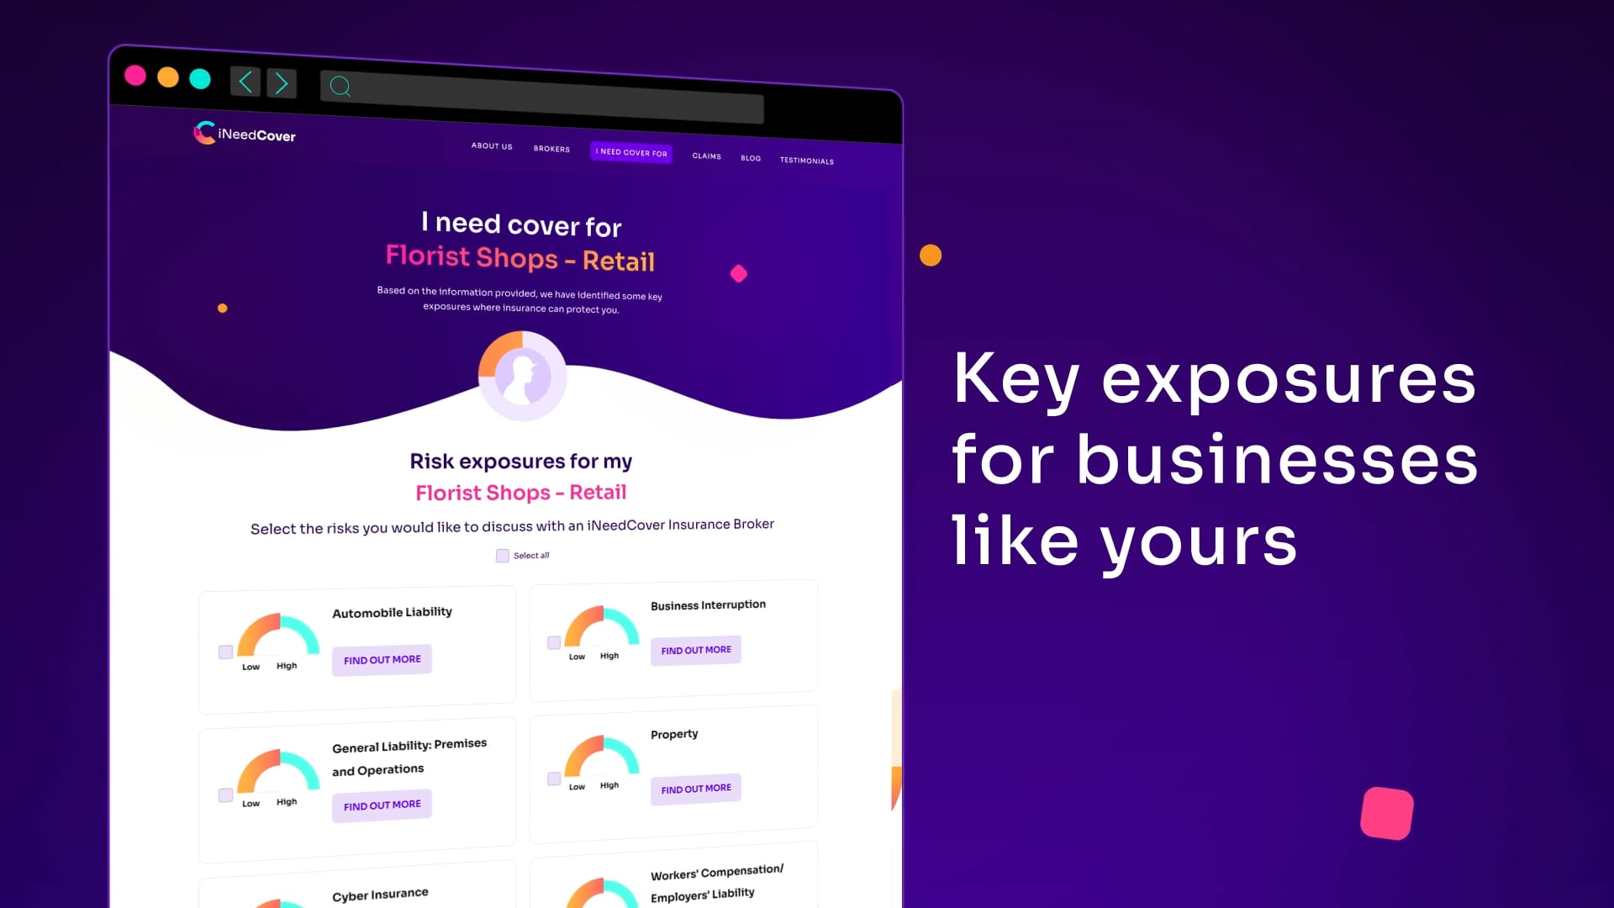Click the search bar icon
The image size is (1614, 908).
340,86
